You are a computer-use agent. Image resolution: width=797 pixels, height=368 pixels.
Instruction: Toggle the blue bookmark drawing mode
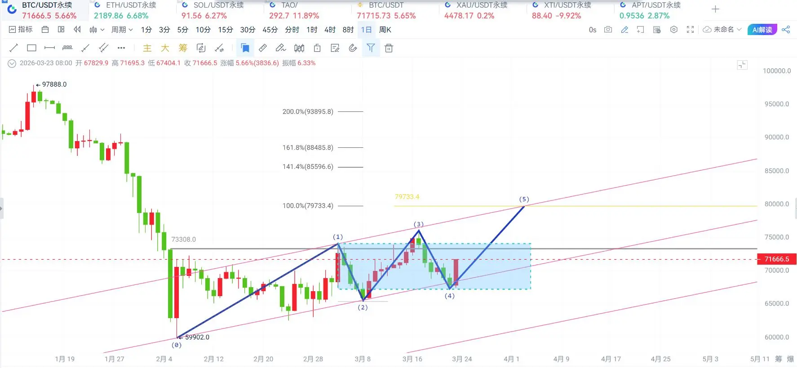[245, 48]
